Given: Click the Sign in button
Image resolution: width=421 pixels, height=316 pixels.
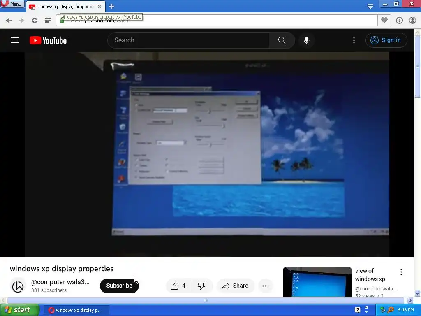Looking at the screenshot, I should [386, 40].
